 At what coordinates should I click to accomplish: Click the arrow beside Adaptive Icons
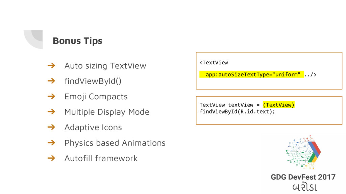[51, 127]
